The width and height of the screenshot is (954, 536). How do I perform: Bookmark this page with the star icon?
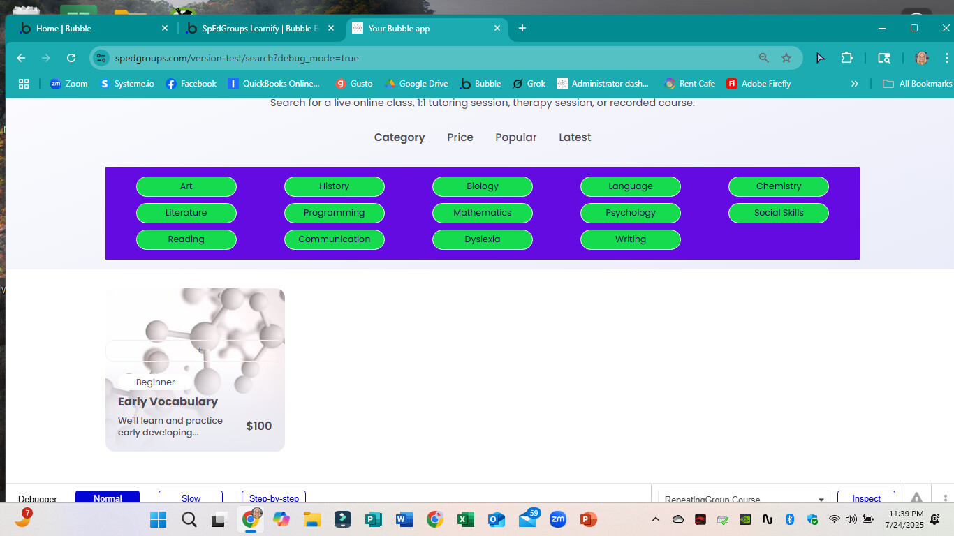point(786,58)
